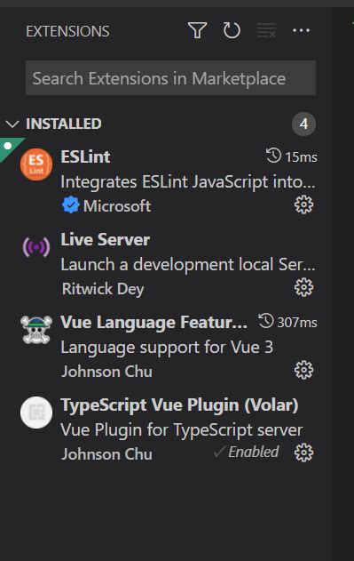Open the Live Server extension entry

click(x=166, y=264)
